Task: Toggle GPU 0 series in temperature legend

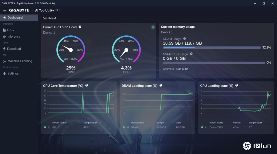Action: 45,127
